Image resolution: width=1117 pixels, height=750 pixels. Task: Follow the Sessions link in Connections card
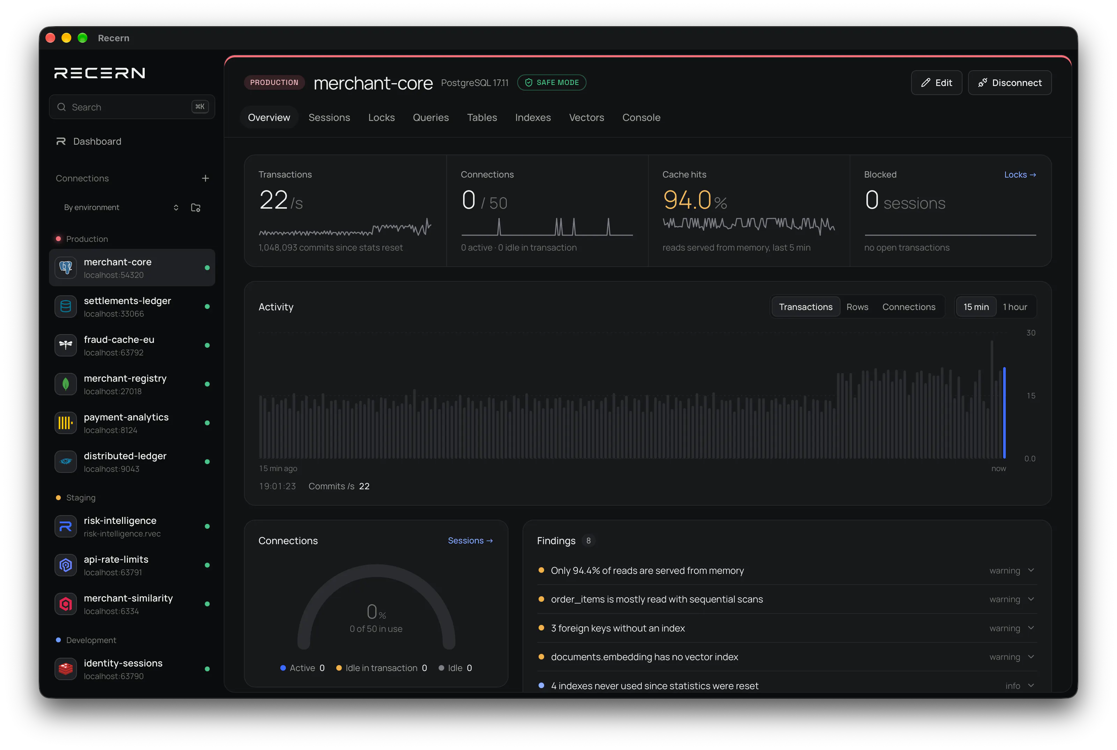470,541
